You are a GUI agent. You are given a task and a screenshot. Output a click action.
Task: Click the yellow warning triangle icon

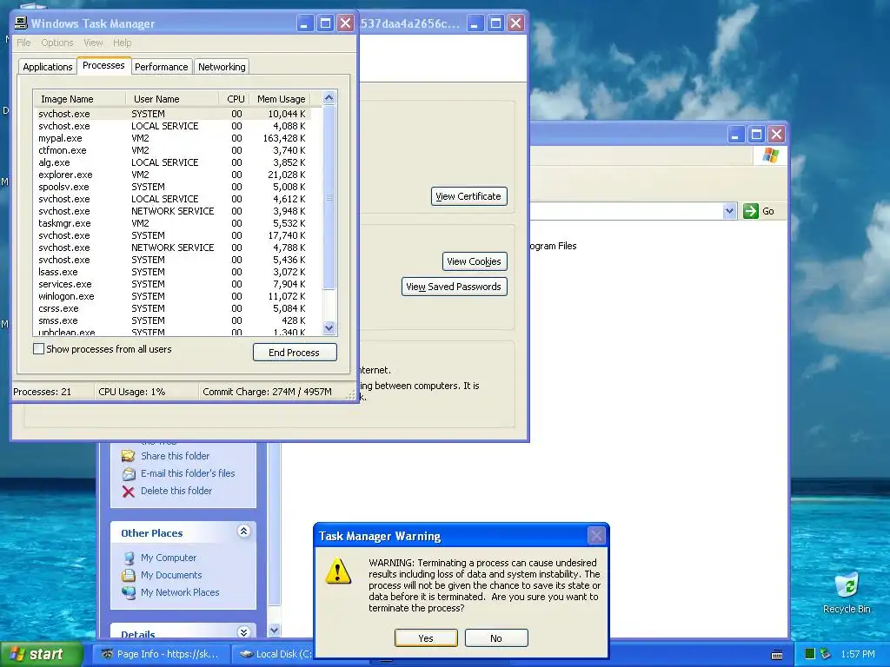(338, 571)
